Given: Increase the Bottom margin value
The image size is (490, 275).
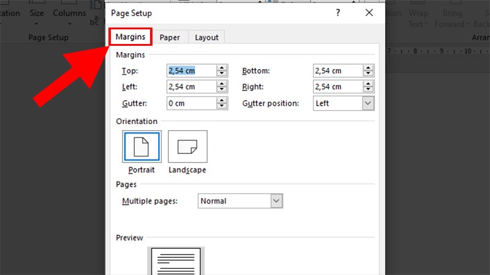Looking at the screenshot, I should (368, 68).
